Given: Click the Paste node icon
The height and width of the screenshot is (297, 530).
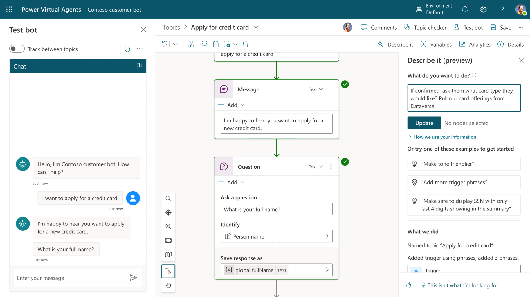Looking at the screenshot, I should tap(216, 44).
